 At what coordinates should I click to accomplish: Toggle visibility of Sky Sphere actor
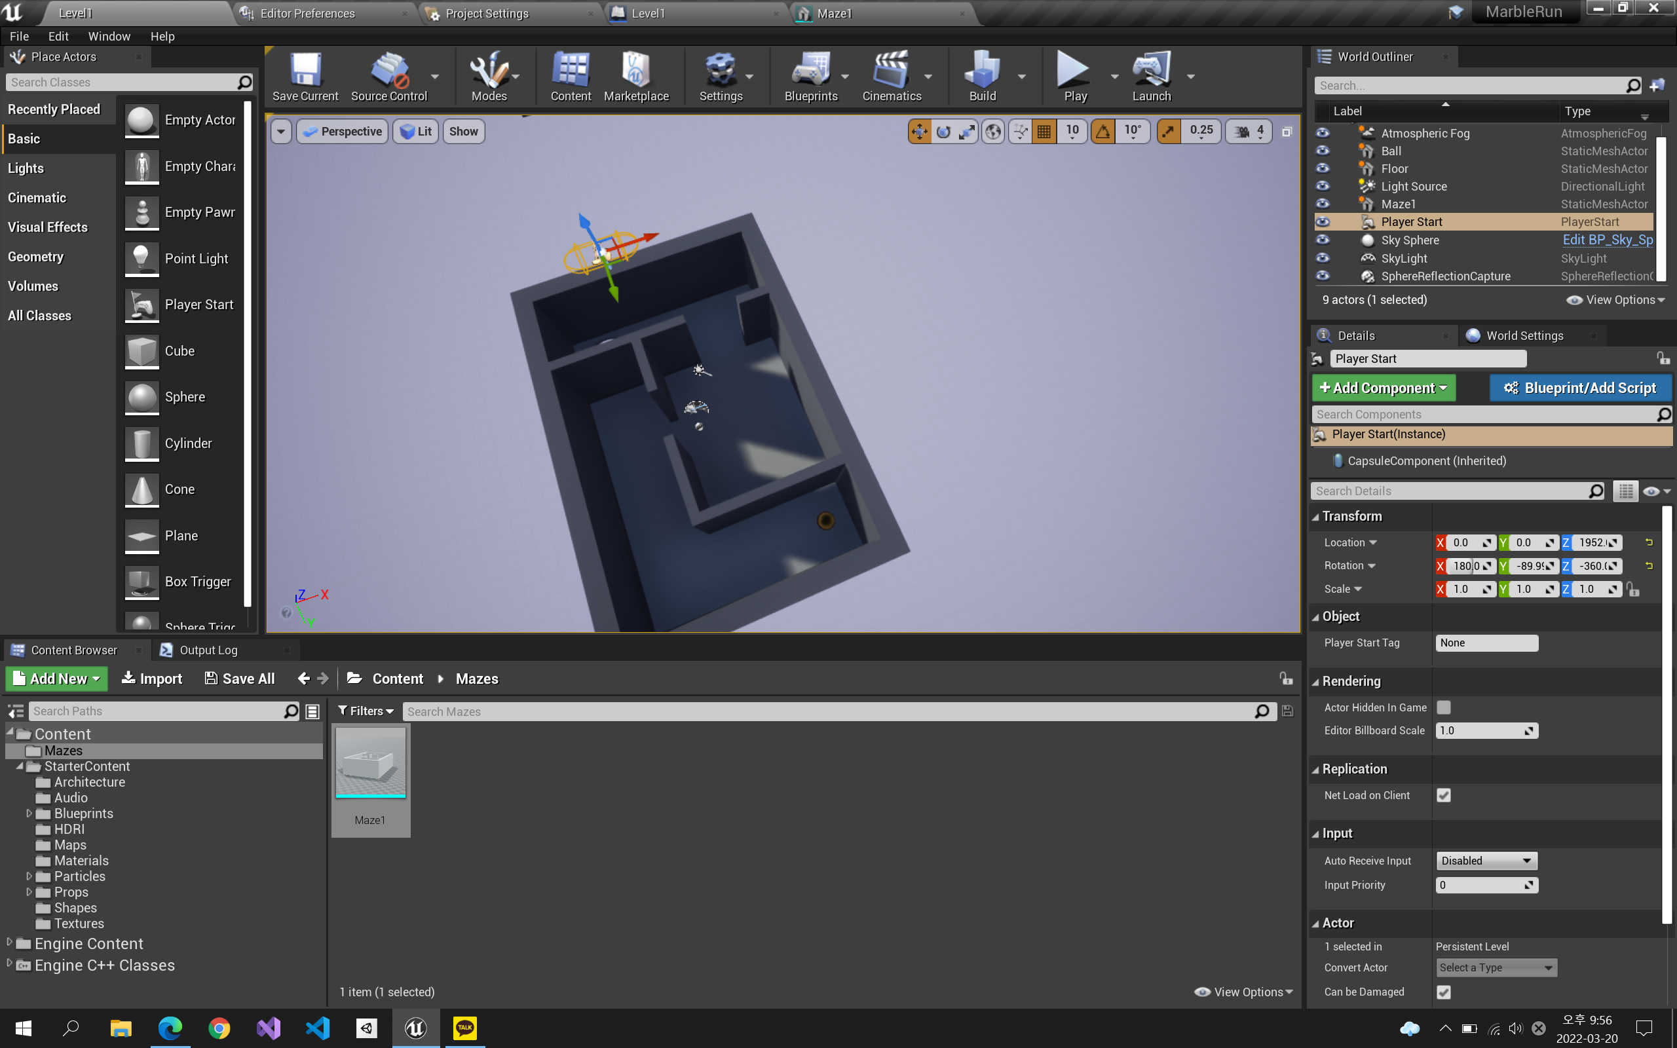point(1322,240)
